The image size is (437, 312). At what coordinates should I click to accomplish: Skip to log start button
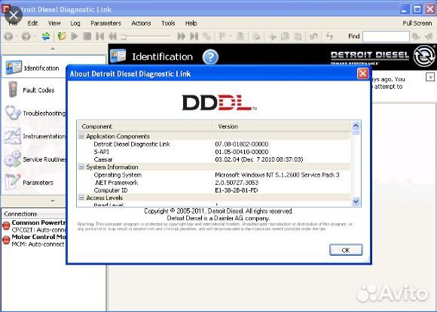click(x=99, y=36)
